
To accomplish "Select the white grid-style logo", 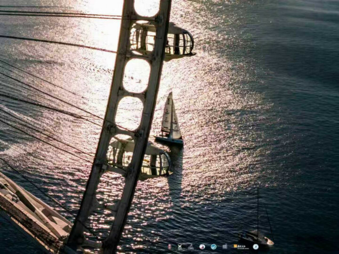I will coord(225,246).
